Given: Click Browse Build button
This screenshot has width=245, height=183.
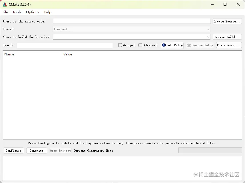Looking at the screenshot, I should pyautogui.click(x=227, y=37).
